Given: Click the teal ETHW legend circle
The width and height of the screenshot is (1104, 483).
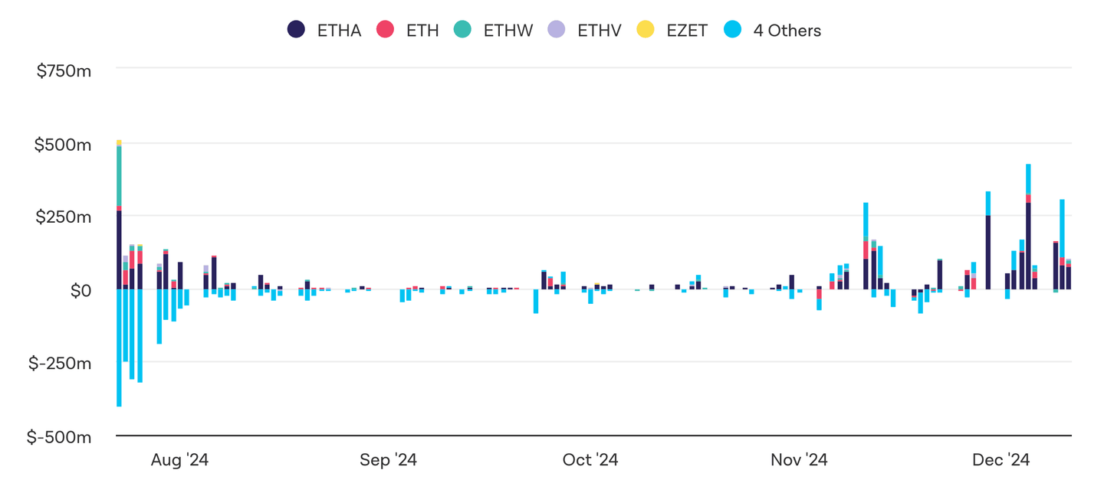Looking at the screenshot, I should click(x=462, y=31).
